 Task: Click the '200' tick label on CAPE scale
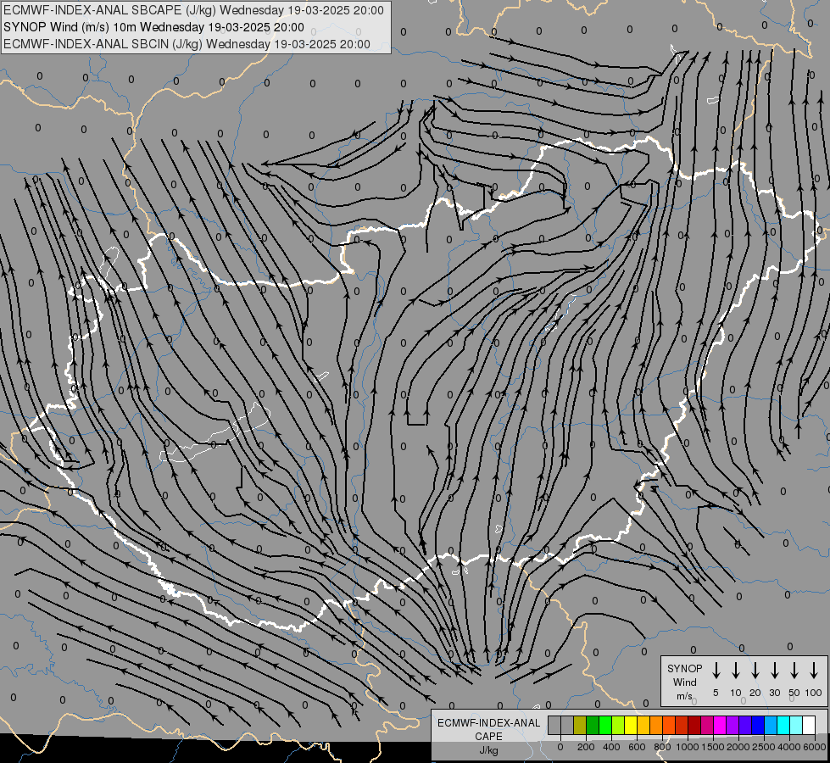[x=586, y=747]
